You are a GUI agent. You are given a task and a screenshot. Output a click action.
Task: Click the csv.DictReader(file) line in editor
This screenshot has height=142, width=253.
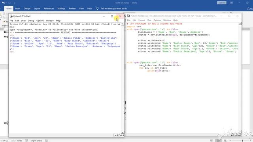[x=160, y=65]
